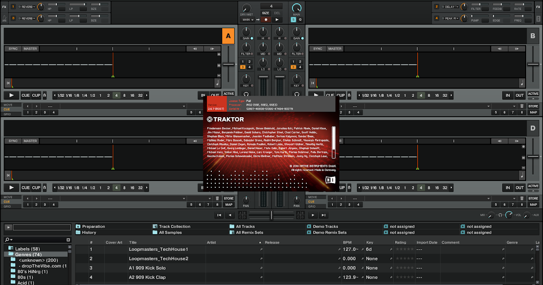Open the MAIN loop recorder source dropdown

pyautogui.click(x=247, y=19)
